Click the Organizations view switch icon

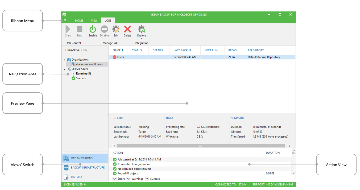point(66,158)
